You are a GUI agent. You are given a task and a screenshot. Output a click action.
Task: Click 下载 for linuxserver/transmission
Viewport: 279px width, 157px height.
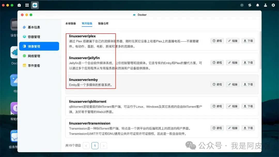pos(248,128)
